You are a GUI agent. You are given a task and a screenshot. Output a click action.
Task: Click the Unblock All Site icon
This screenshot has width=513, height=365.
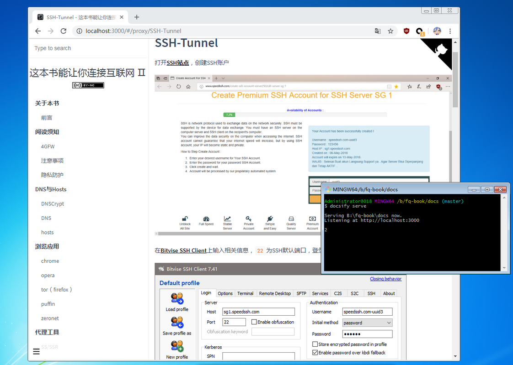tap(185, 219)
